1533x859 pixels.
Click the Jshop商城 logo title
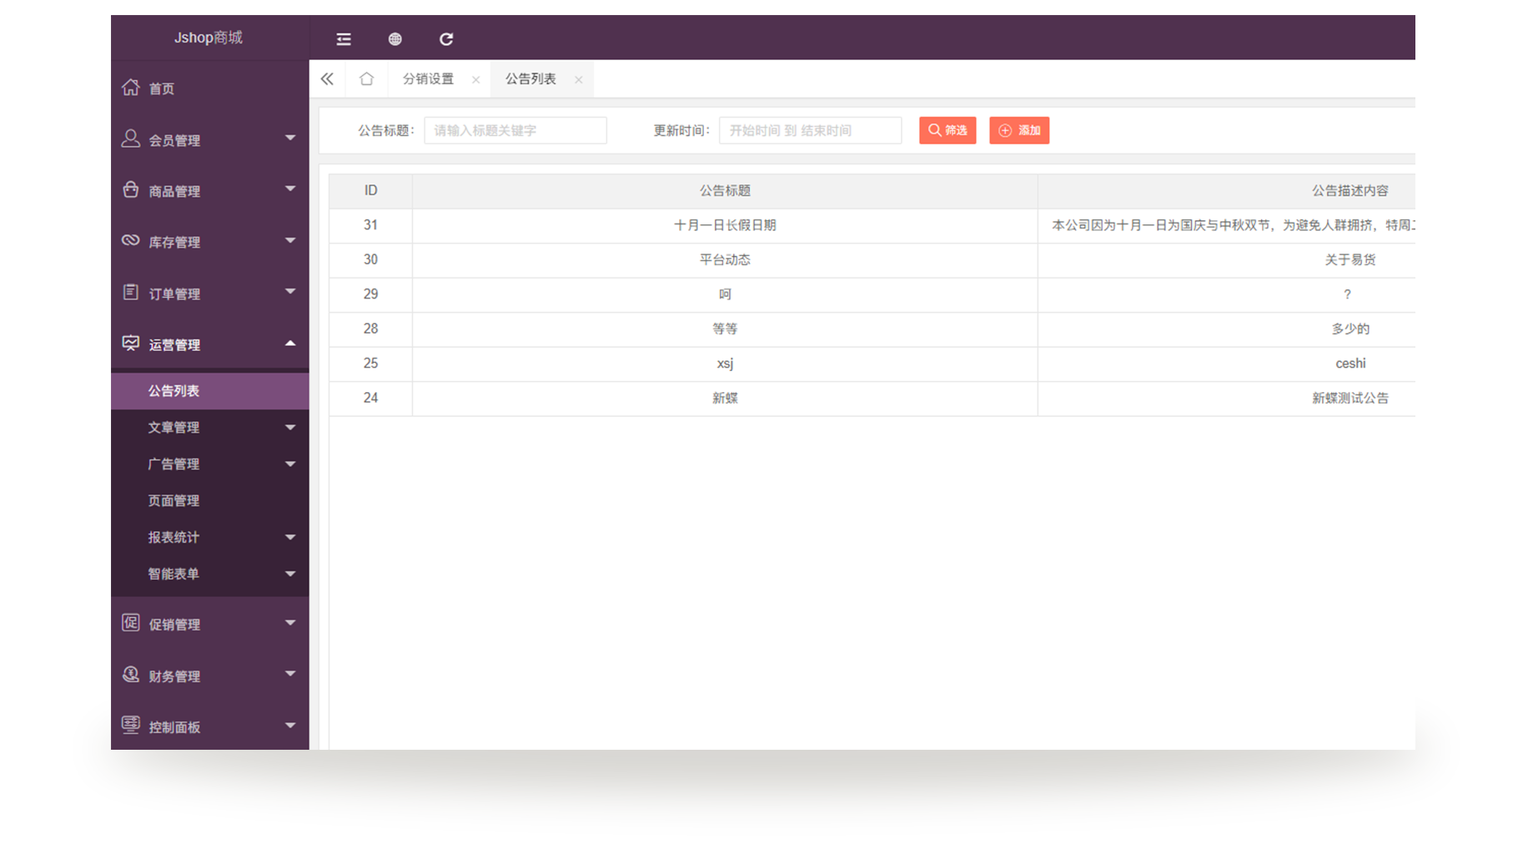coord(209,38)
